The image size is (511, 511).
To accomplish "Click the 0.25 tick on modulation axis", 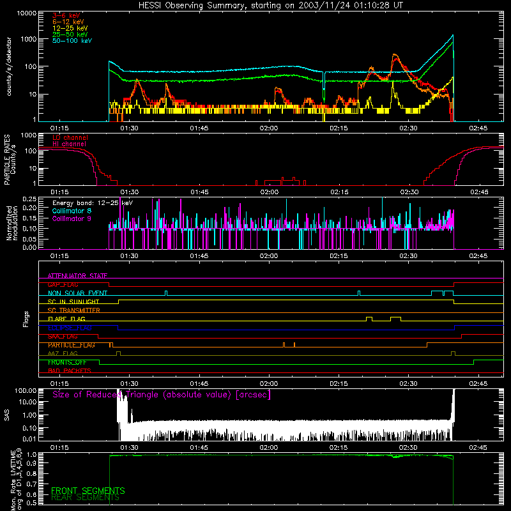I will point(29,199).
